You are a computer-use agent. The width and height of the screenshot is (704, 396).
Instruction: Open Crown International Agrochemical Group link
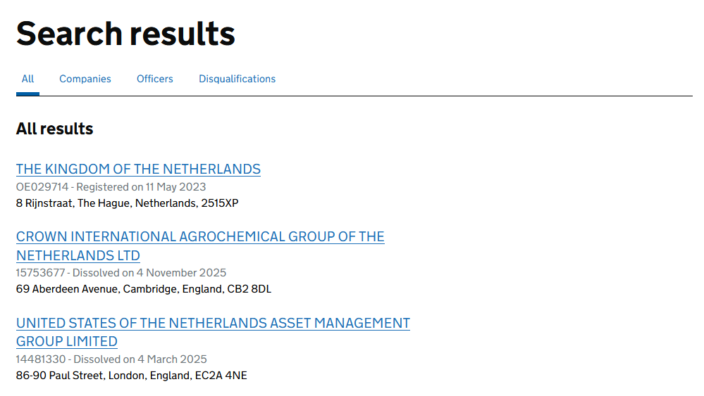200,237
